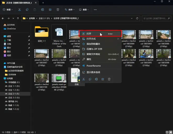Image resolution: width=173 pixels, height=134 pixels.
Task: Click the rename icon in the context menu
Action: [96, 79]
